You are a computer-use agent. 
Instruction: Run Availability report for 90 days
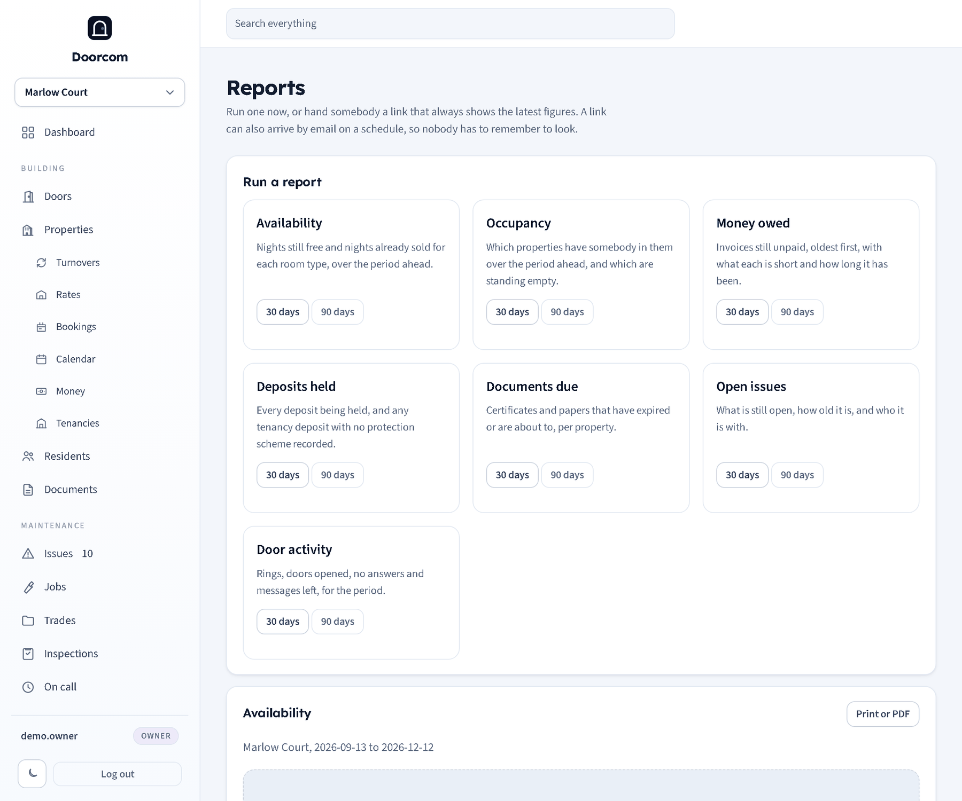[x=337, y=312]
